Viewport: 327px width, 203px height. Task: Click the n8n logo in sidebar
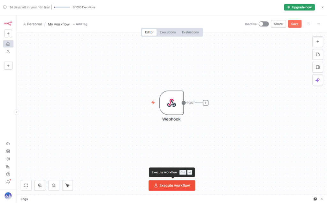[x=8, y=24]
